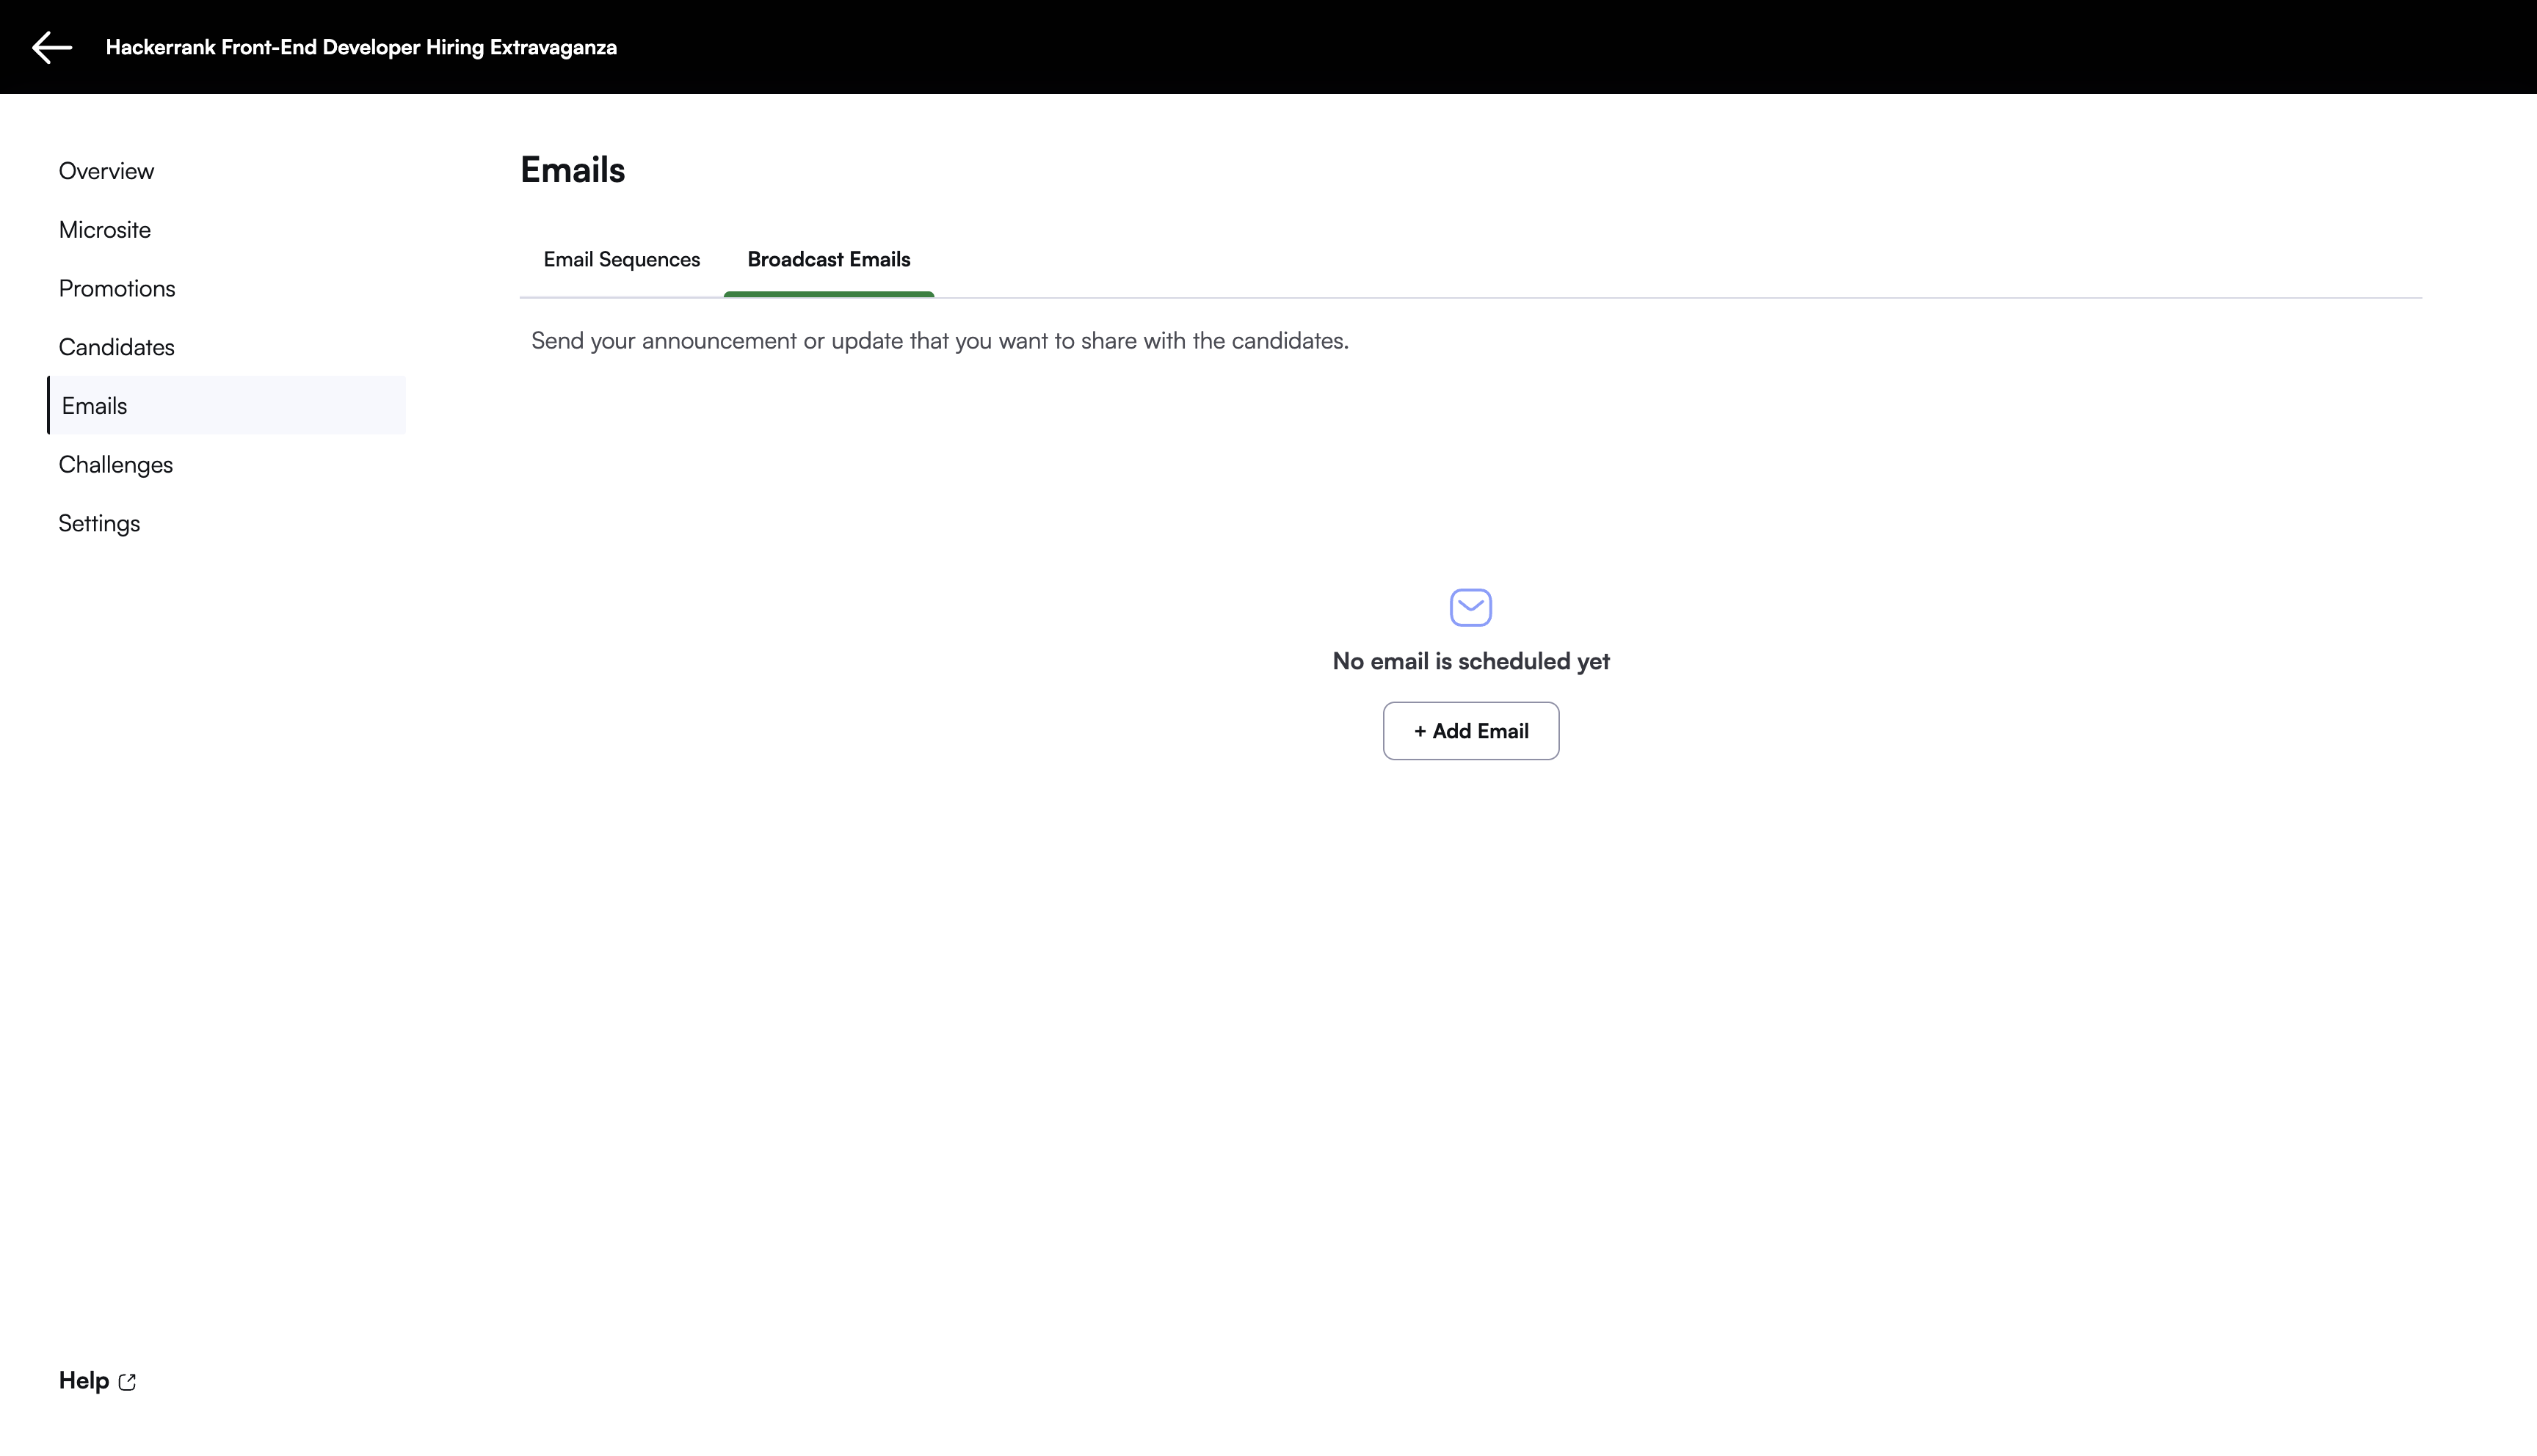The width and height of the screenshot is (2537, 1456).
Task: Click the plus sign on Add Email
Action: 1419,731
